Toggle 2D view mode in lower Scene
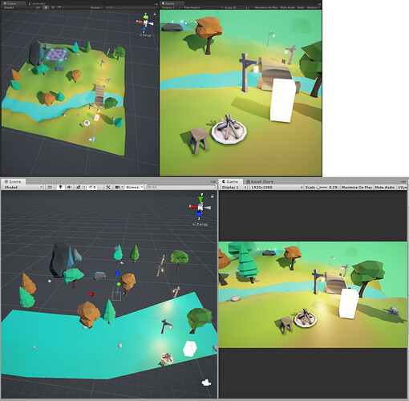The image size is (409, 401). [x=50, y=187]
